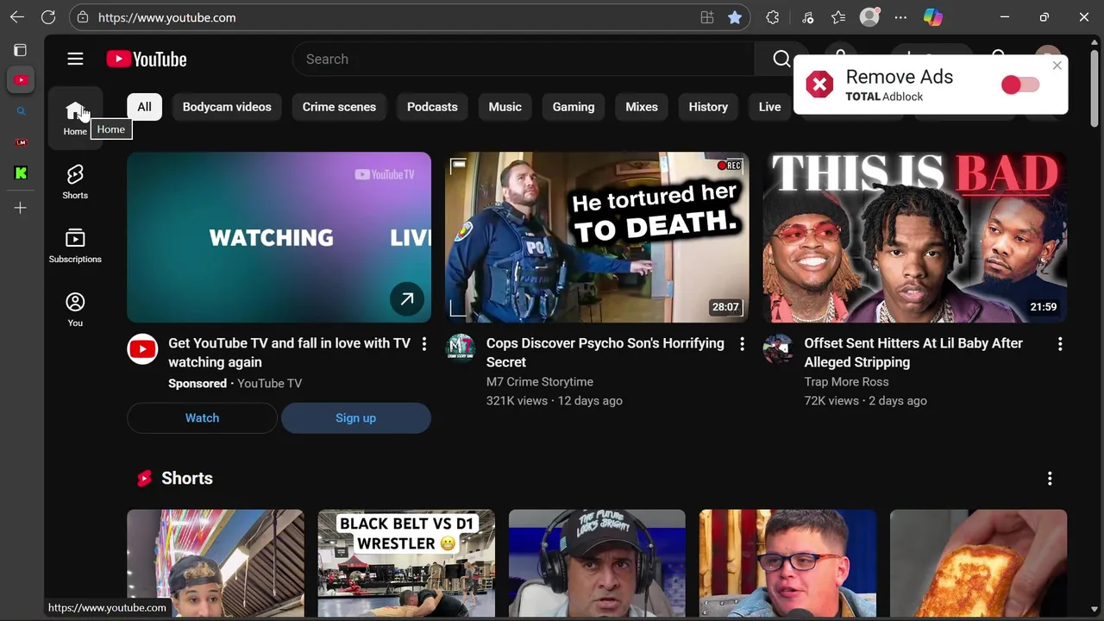The width and height of the screenshot is (1104, 621).
Task: Open the grilled cheese short thumbnail
Action: click(x=978, y=563)
